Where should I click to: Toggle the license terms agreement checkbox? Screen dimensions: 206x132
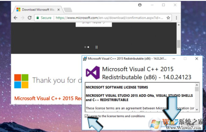86,116
